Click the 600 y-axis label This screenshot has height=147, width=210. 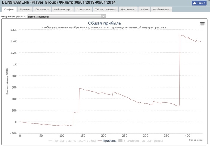point(14,87)
